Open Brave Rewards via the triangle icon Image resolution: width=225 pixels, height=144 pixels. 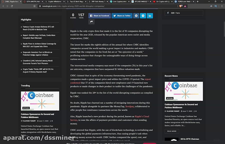click(184, 6)
